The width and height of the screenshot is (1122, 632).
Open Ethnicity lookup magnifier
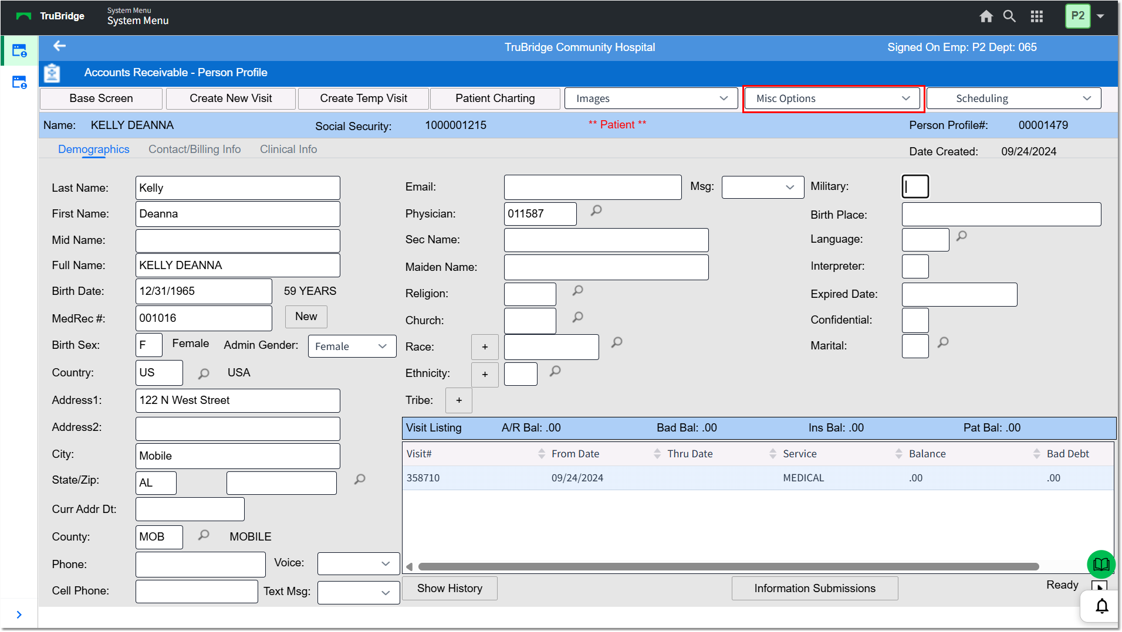(555, 371)
